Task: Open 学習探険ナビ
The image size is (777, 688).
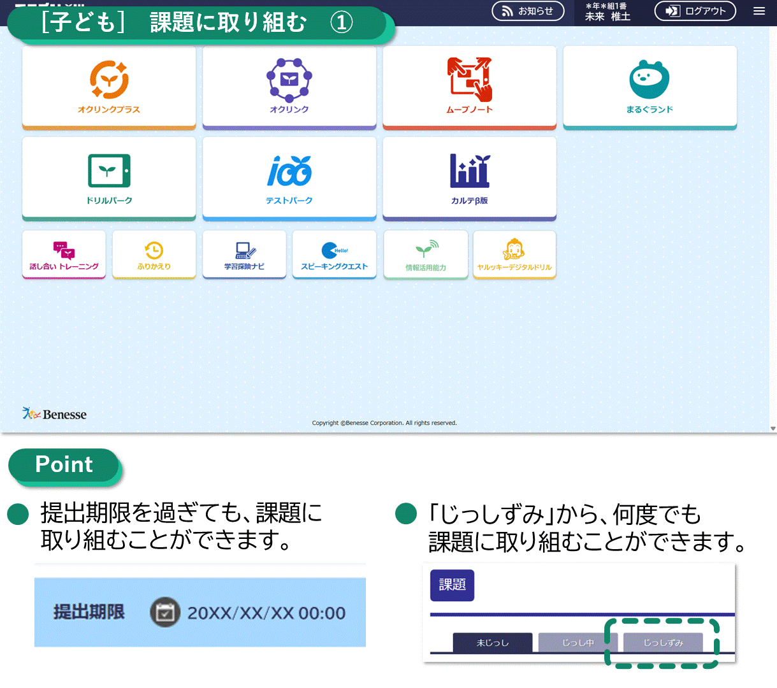Action: [x=244, y=255]
